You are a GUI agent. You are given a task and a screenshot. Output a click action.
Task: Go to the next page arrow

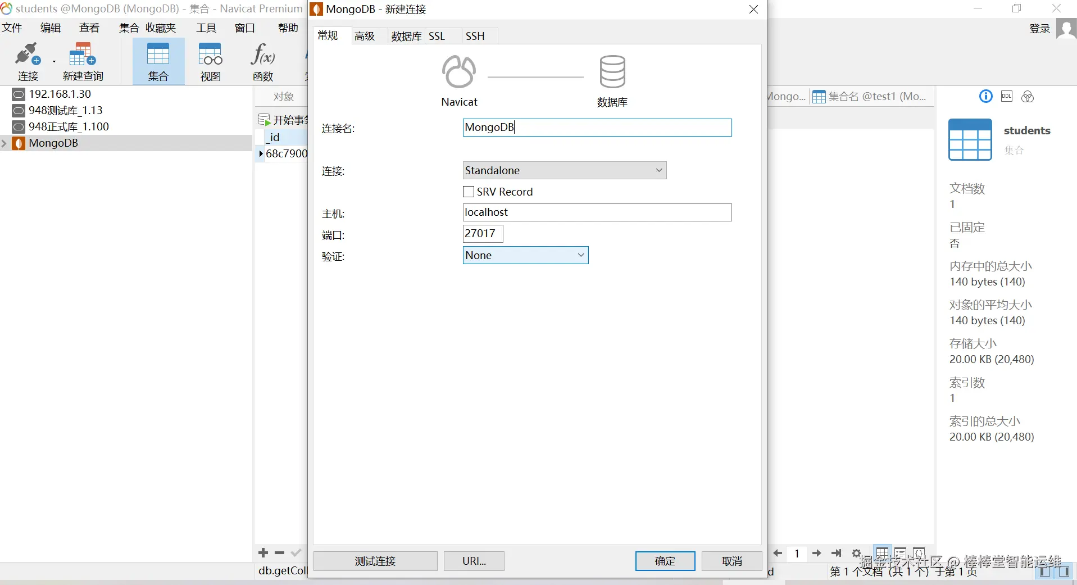click(817, 554)
